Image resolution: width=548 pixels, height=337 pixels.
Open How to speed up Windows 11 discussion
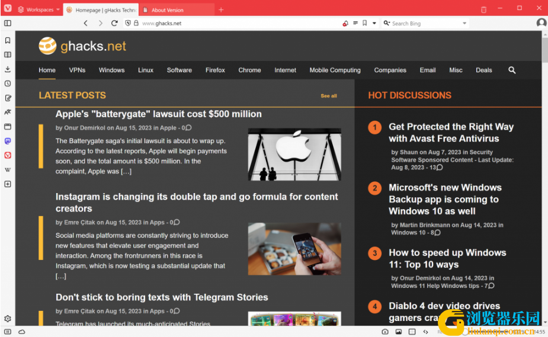point(447,258)
